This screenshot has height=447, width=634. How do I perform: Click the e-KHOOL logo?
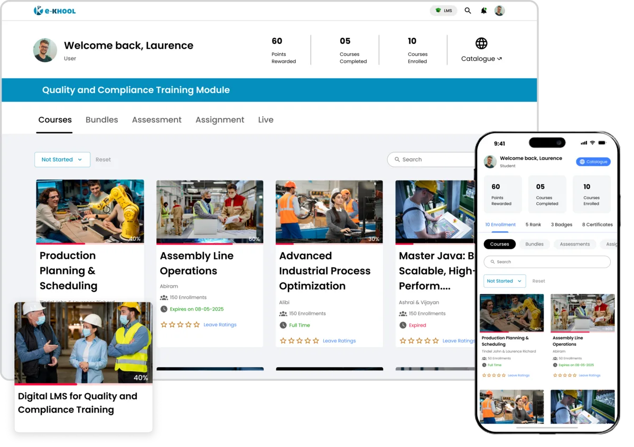click(55, 10)
